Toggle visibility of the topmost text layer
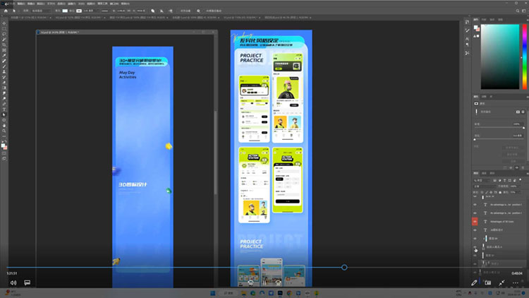 475,204
